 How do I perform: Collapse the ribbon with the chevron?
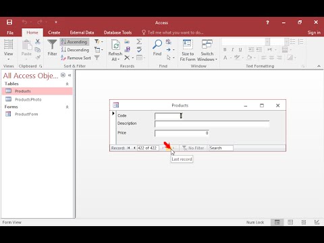319,66
